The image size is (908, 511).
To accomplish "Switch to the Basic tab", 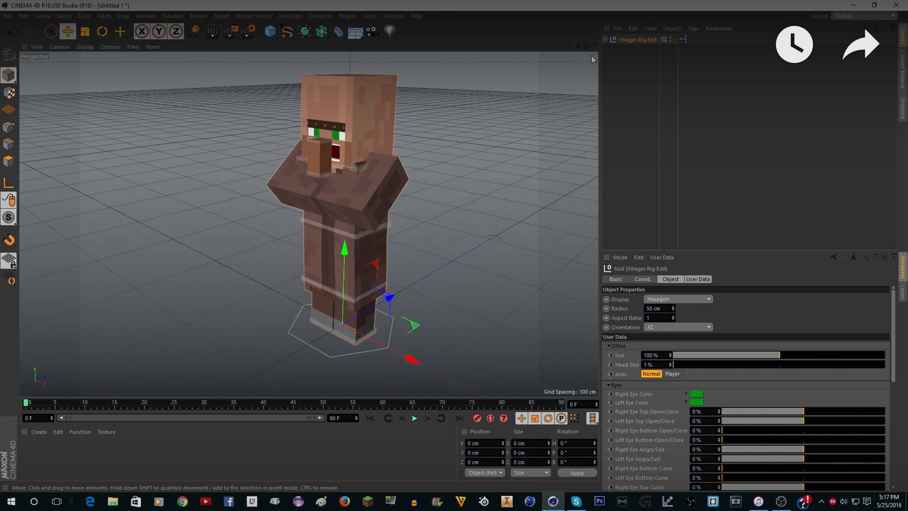I will (616, 279).
